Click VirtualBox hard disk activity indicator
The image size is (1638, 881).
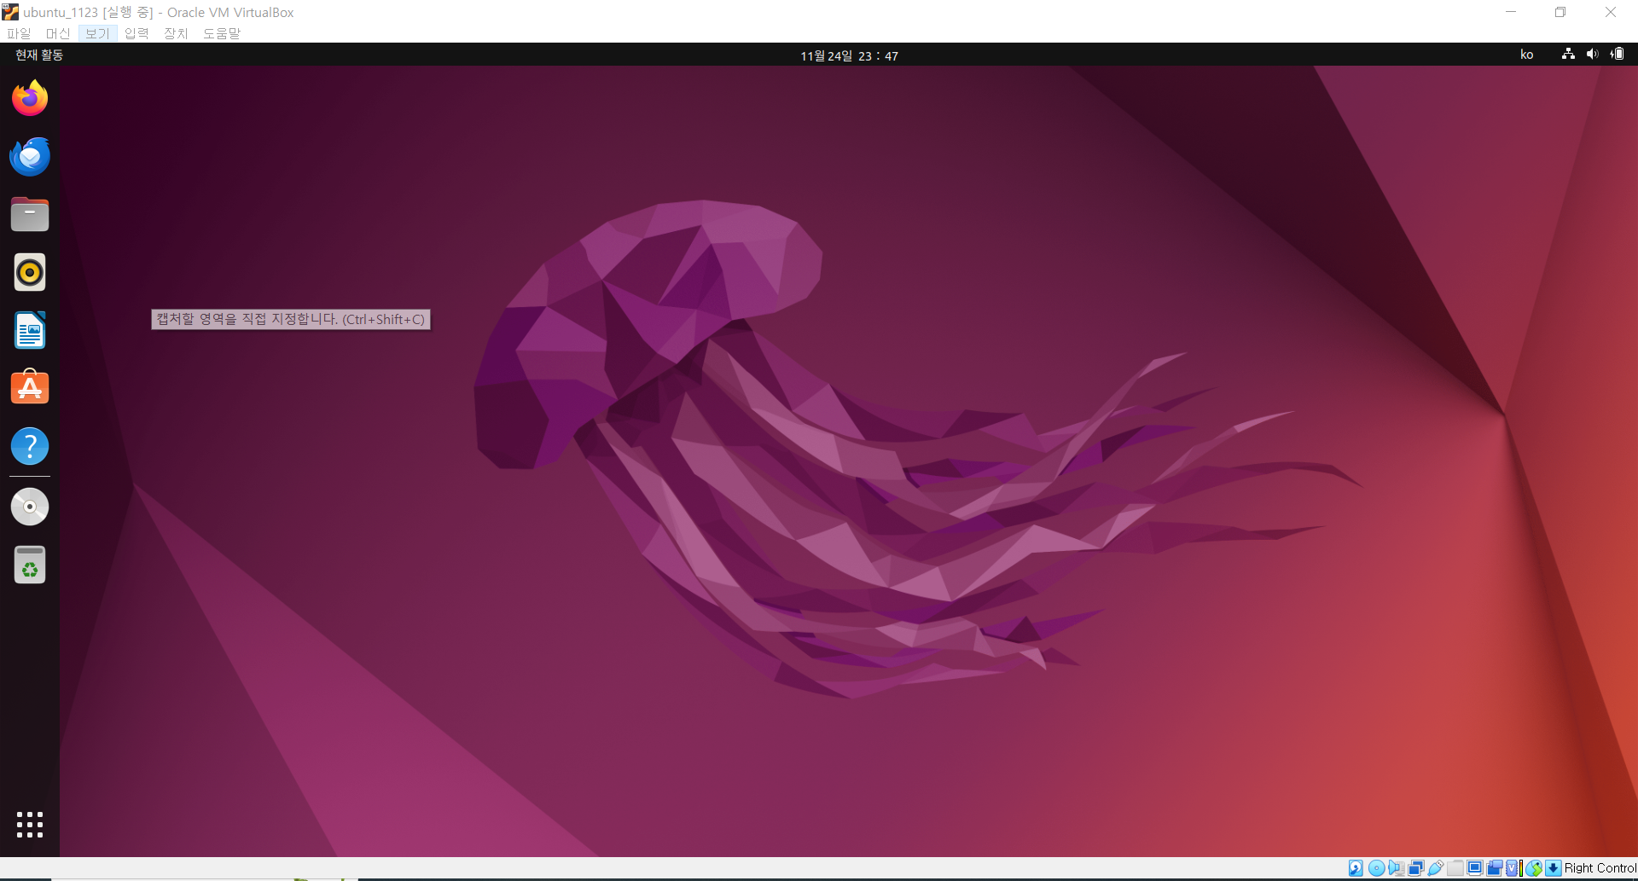click(x=1356, y=868)
